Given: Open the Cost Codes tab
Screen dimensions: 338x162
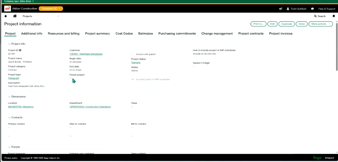Looking at the screenshot, I should [124, 33].
